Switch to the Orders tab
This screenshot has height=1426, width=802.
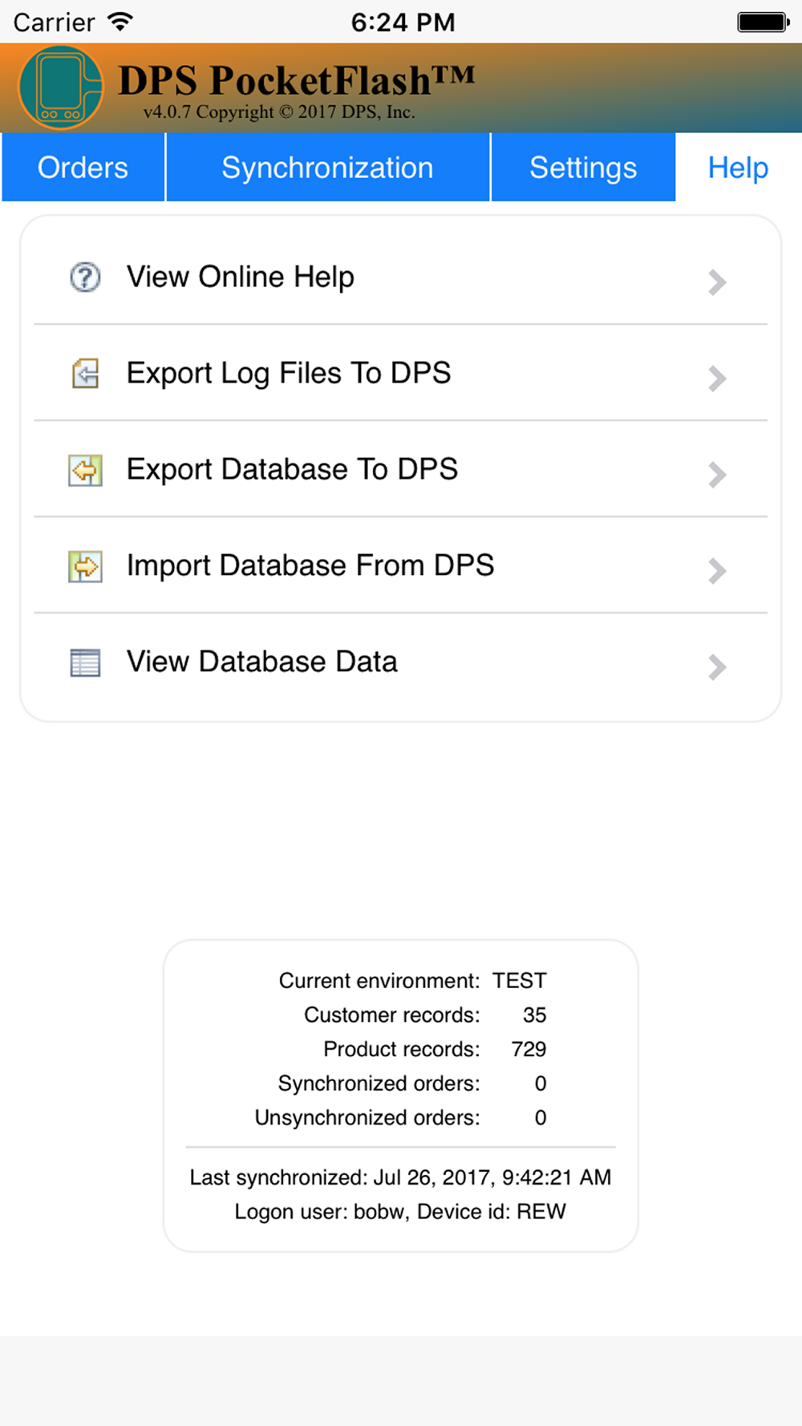83,167
